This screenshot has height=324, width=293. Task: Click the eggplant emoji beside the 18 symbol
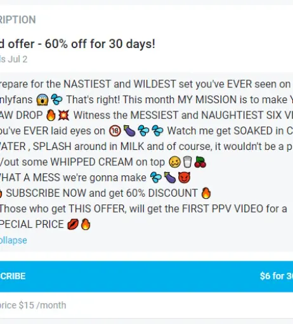(129, 131)
